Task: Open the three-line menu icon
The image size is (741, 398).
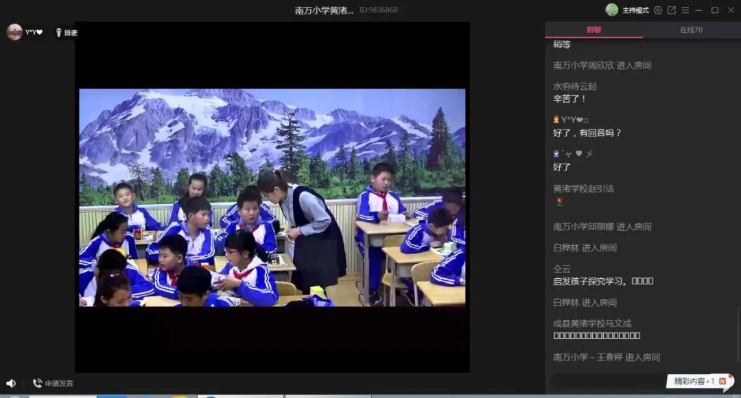Action: pyautogui.click(x=685, y=10)
